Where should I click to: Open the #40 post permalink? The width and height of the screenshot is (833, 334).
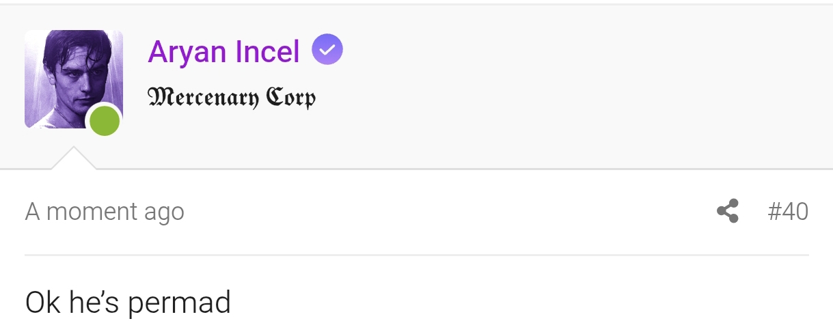click(x=787, y=211)
